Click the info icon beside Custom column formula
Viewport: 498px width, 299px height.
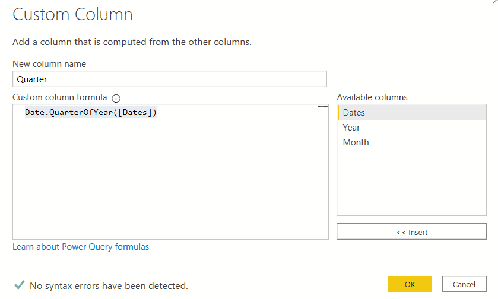116,98
